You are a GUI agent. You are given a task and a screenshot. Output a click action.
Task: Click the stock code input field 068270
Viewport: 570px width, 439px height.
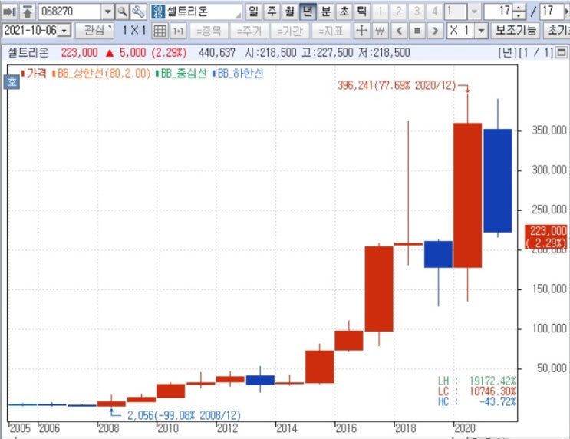coord(70,12)
